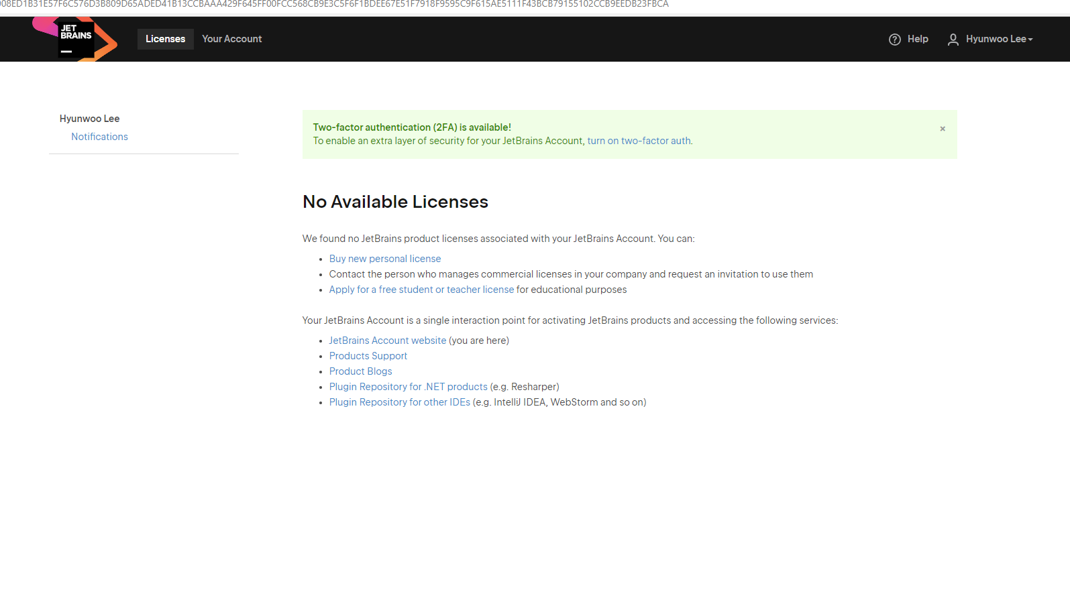This screenshot has height=608, width=1070.
Task: Click the 'IntelliJ IDEA, WebStorm' example text
Action: tap(559, 402)
